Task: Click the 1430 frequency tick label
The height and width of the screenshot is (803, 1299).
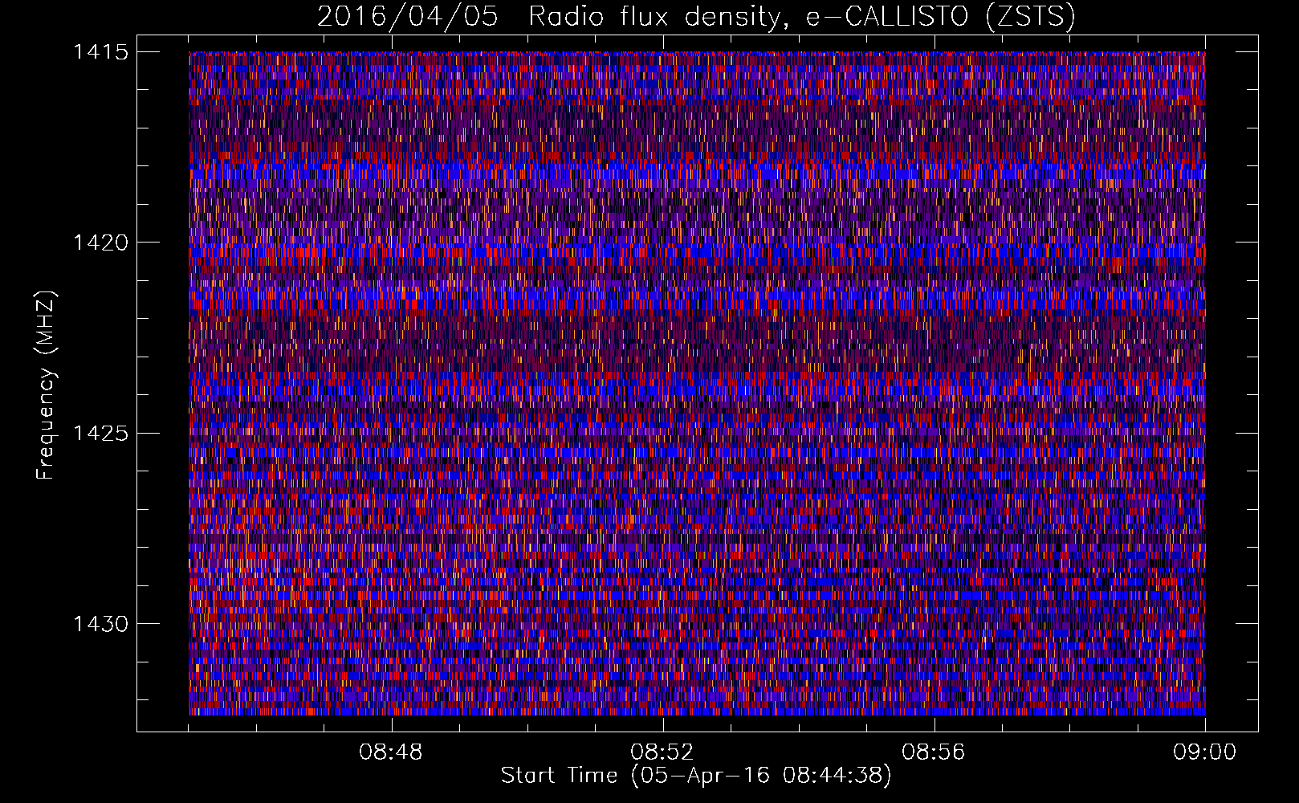Action: 100,624
